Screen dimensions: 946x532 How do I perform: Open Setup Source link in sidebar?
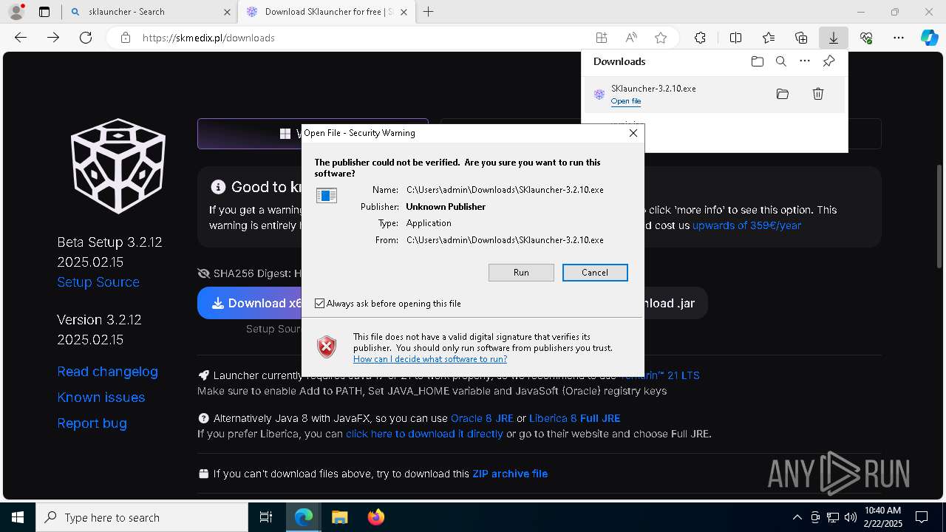pyautogui.click(x=98, y=282)
